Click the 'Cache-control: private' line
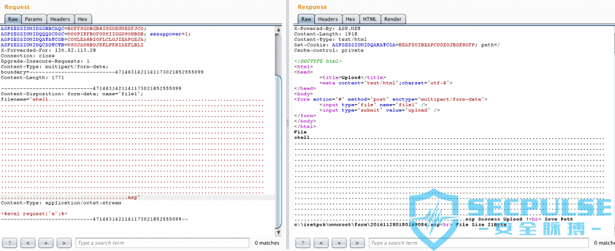The image size is (615, 251). (329, 51)
